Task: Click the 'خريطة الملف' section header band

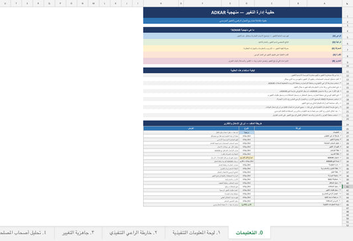Action: coord(242,123)
